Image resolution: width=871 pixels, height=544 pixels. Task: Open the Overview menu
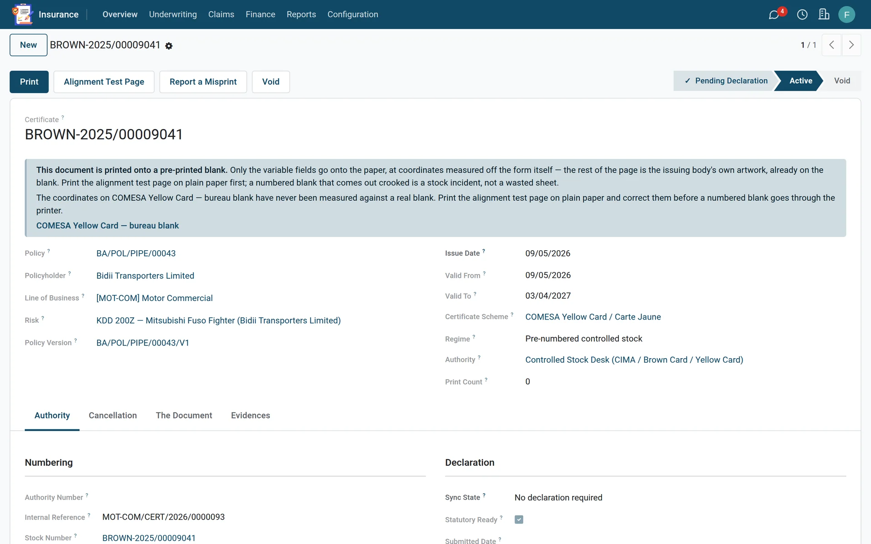[x=120, y=15]
